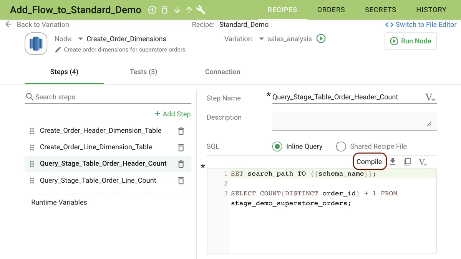Viewport: 461px width, 259px height.
Task: Click the add (plus circle) icon in header
Action: [x=152, y=10]
